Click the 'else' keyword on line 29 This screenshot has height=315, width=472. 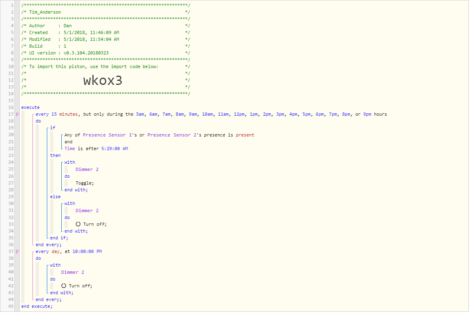click(x=55, y=197)
